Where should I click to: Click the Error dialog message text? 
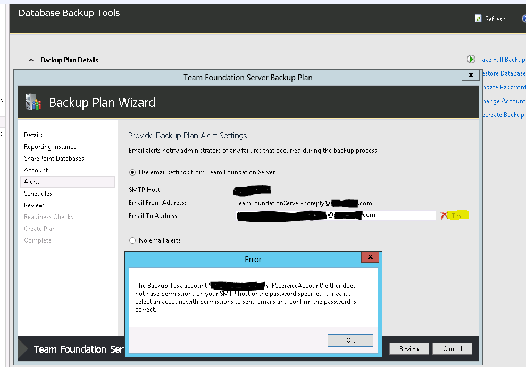pyautogui.click(x=246, y=297)
